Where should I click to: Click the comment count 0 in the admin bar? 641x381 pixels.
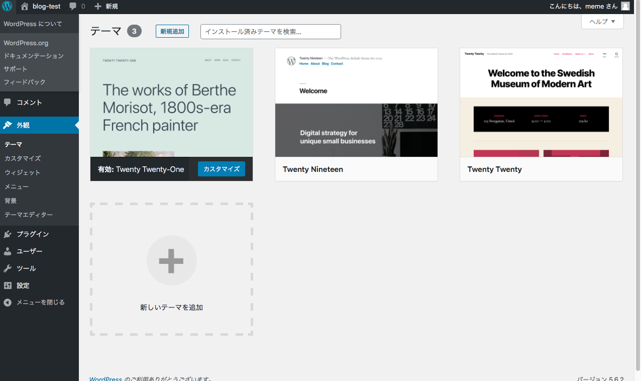[x=83, y=7]
